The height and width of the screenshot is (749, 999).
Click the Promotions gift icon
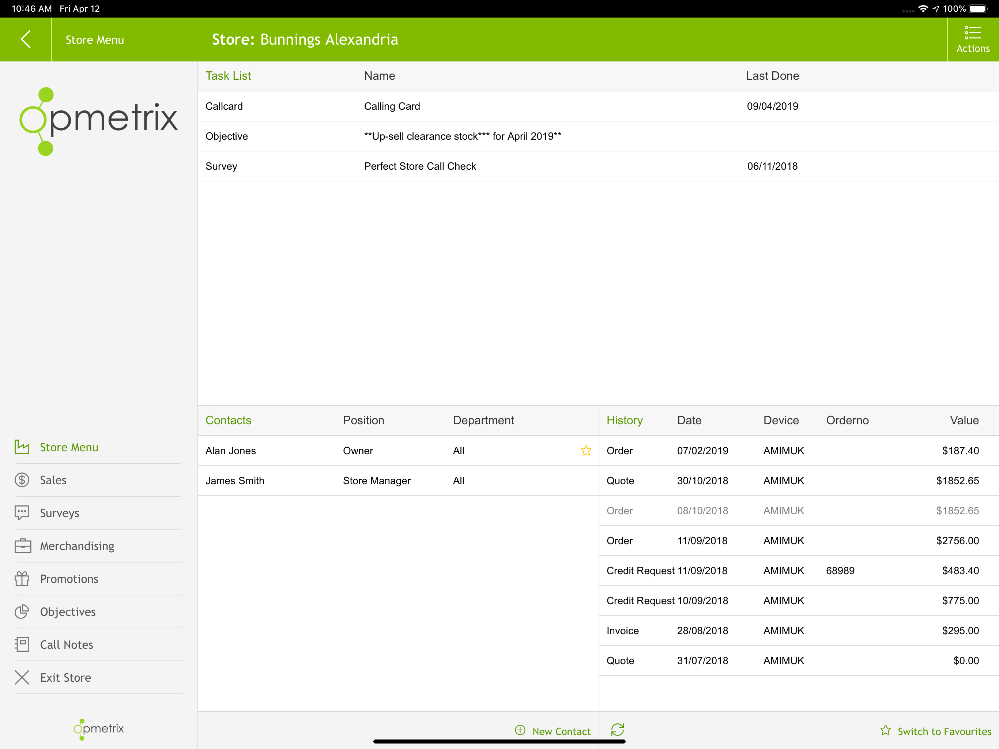tap(22, 579)
